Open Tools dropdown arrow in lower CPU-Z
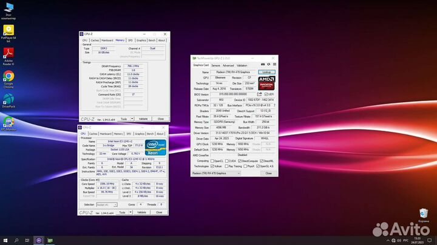 (x=130, y=212)
